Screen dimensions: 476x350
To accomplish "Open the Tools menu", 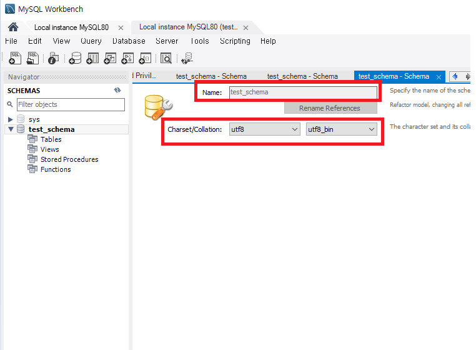I will tap(200, 41).
